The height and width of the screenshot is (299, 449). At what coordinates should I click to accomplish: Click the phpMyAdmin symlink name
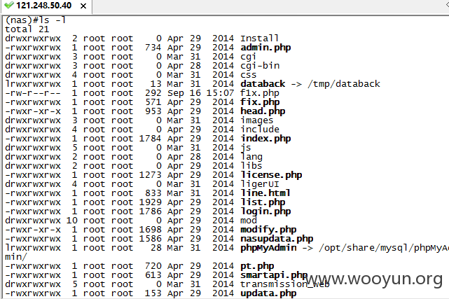(268, 248)
